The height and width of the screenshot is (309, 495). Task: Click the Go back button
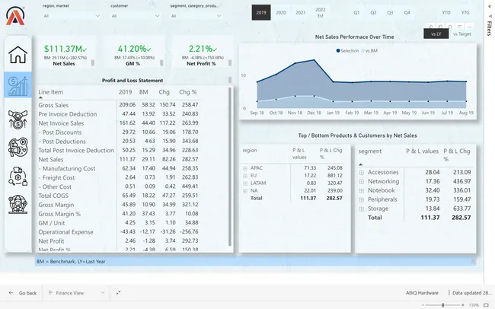pyautogui.click(x=22, y=292)
